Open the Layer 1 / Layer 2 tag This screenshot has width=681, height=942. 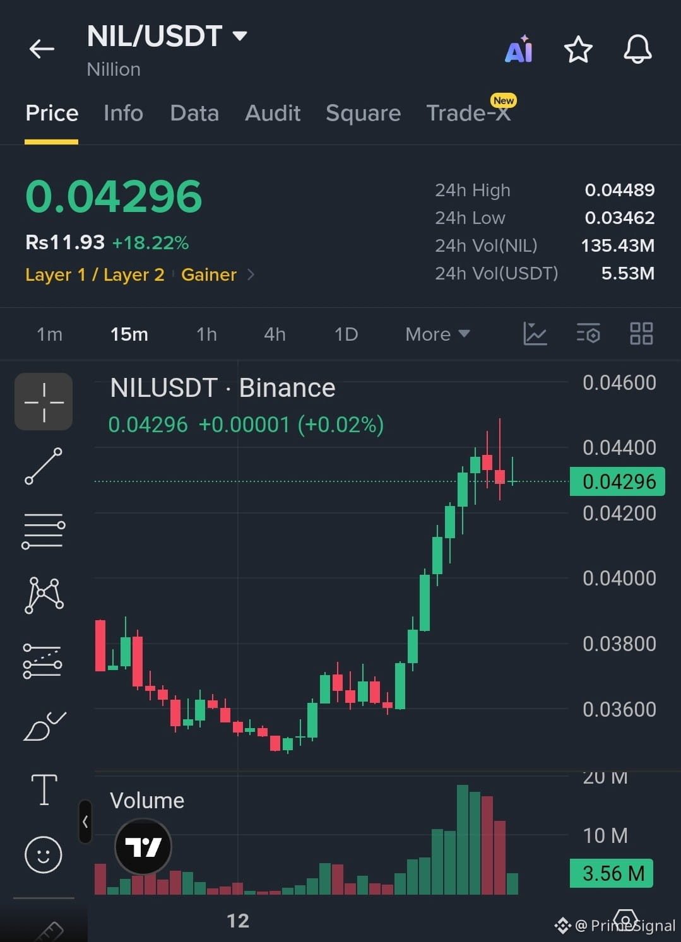coord(95,274)
